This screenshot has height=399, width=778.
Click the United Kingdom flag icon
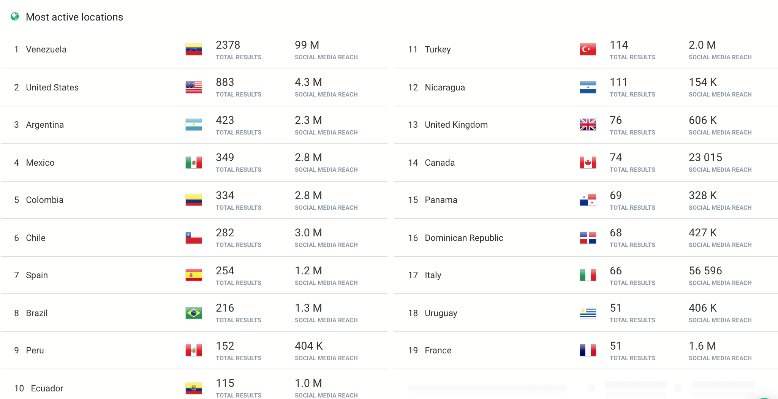click(588, 125)
